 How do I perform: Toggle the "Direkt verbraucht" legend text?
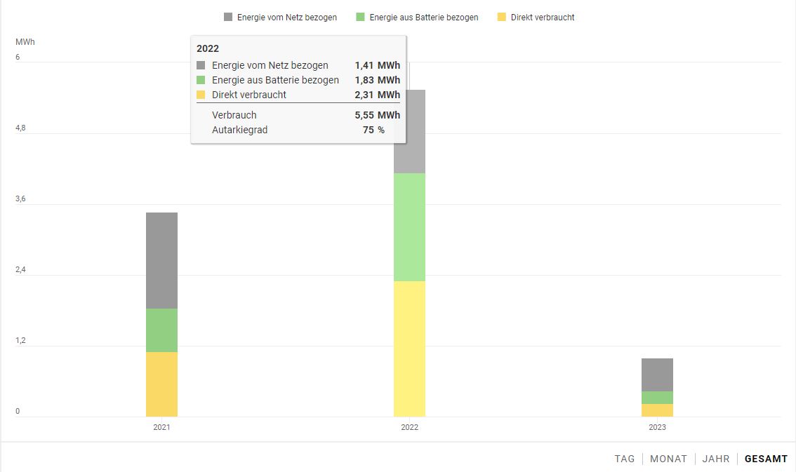542,18
